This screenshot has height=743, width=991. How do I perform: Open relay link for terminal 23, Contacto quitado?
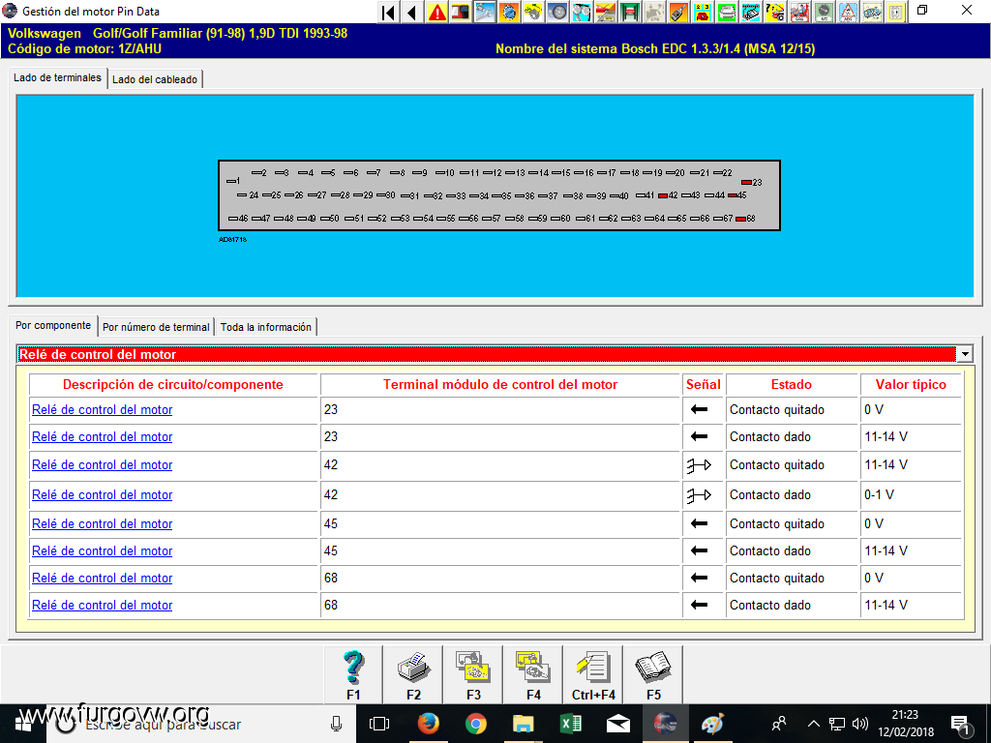click(103, 410)
